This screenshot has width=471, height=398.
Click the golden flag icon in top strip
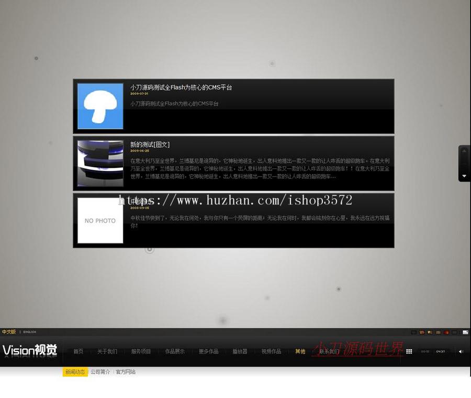pyautogui.click(x=430, y=332)
